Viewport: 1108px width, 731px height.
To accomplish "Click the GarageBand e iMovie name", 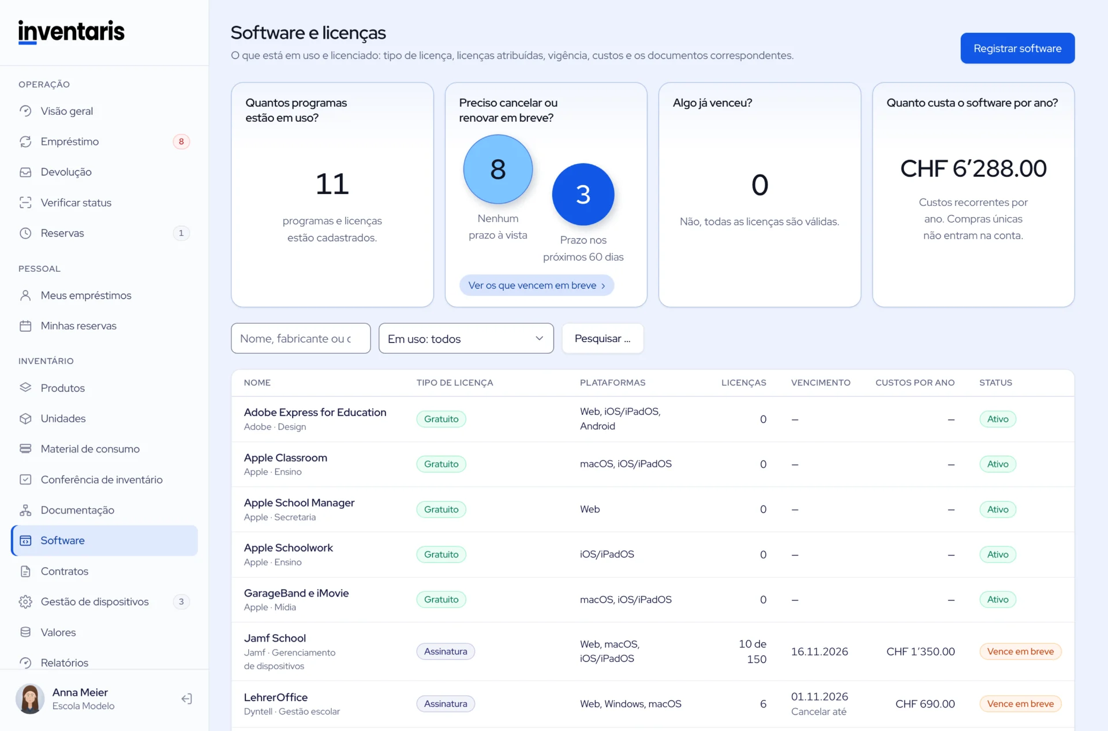I will click(296, 593).
